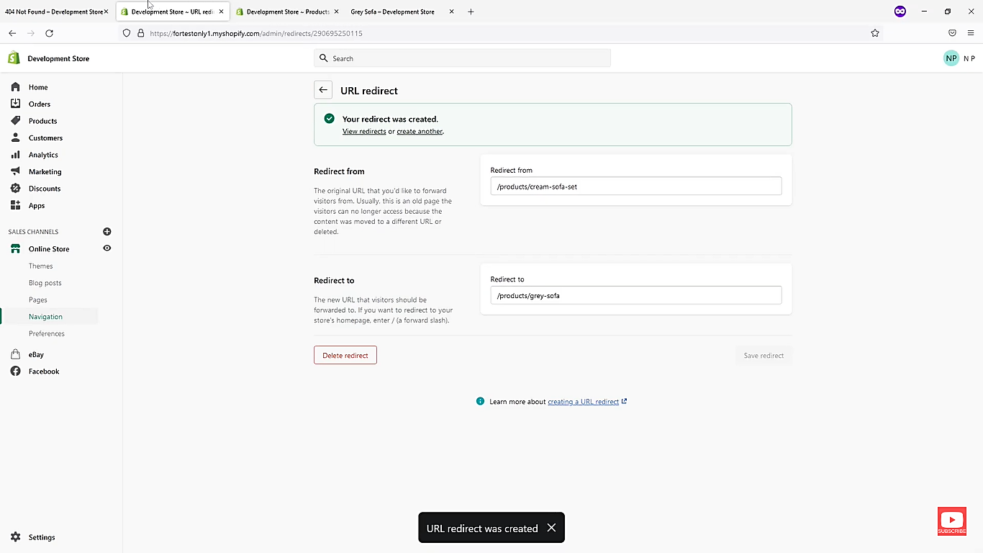
Task: Click the Customers person icon
Action: point(15,138)
